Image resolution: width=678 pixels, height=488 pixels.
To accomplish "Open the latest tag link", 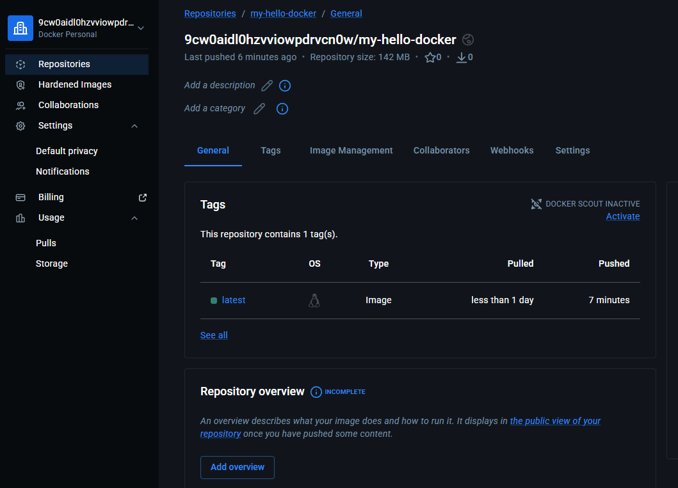I will 233,300.
